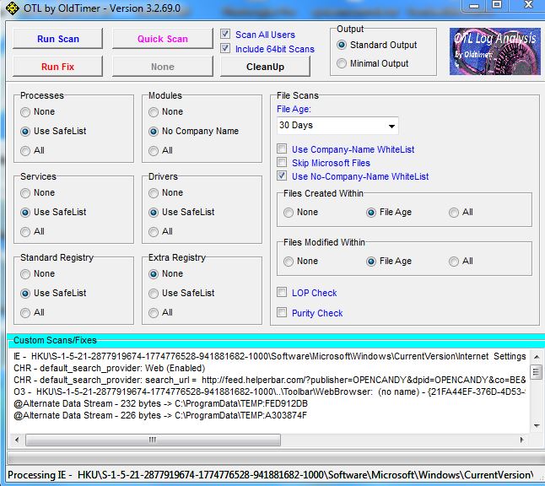Check Use Company-Name WhiteList

[283, 149]
